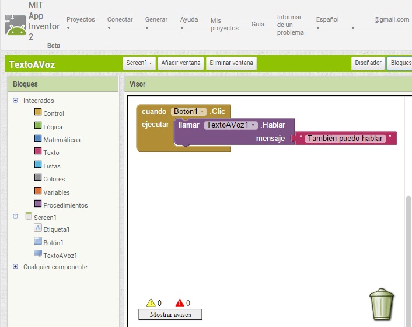The image size is (412, 327).
Task: Open the Guía link
Action: (258, 24)
